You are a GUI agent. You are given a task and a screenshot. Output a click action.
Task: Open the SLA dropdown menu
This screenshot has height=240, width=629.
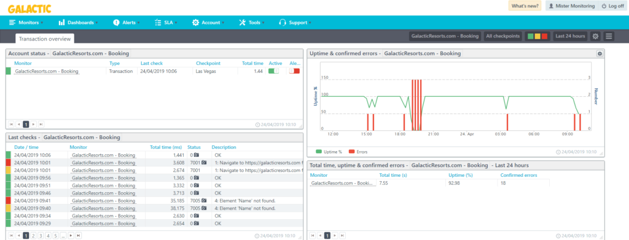(166, 23)
